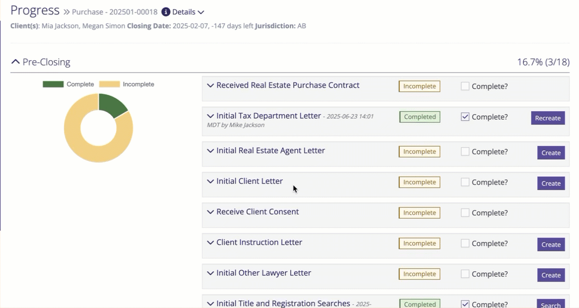
Task: Uncheck Complete for Initial Tax Department Letter
Action: 465,117
